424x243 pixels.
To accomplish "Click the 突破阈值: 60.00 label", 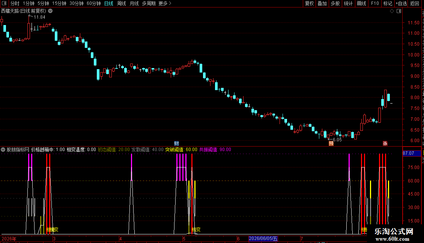I will pyautogui.click(x=181, y=150).
